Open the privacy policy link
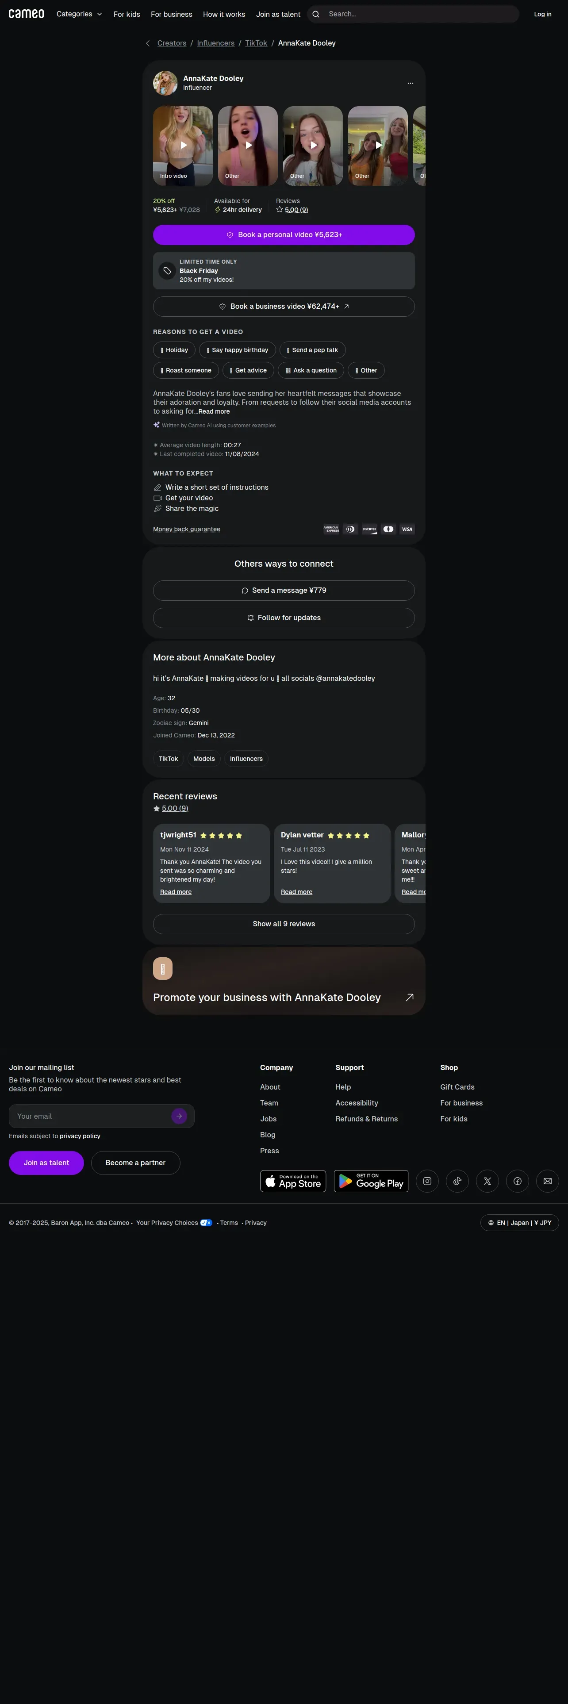The height and width of the screenshot is (1704, 568). (80, 1136)
